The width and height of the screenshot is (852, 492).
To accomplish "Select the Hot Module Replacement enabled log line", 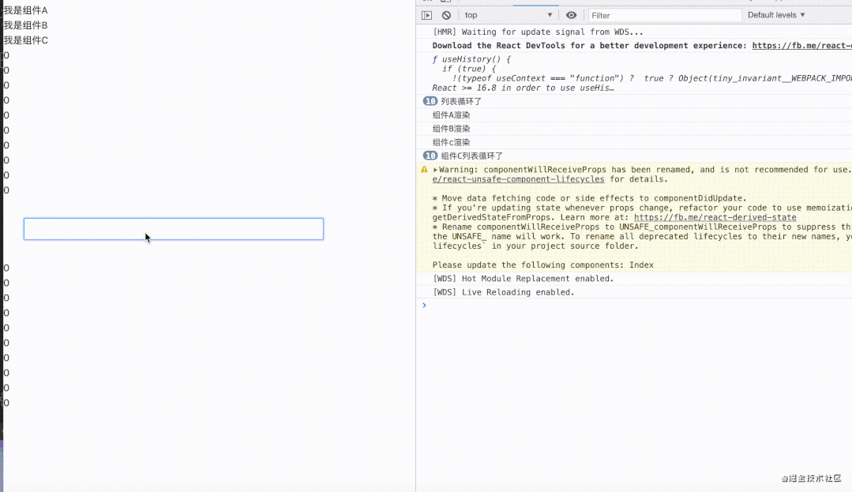I will (523, 279).
